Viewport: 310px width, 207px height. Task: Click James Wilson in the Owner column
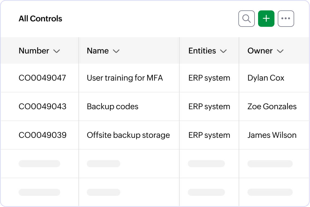point(272,135)
